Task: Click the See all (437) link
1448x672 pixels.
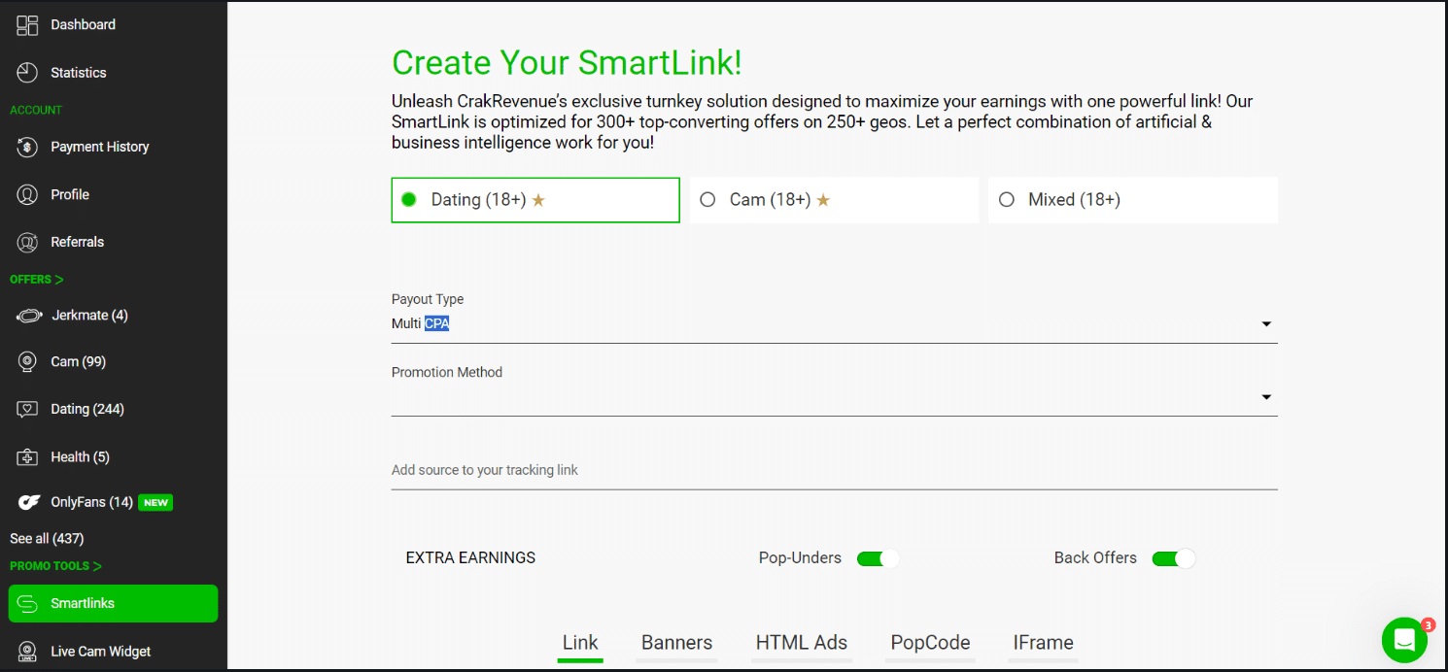Action: (47, 538)
